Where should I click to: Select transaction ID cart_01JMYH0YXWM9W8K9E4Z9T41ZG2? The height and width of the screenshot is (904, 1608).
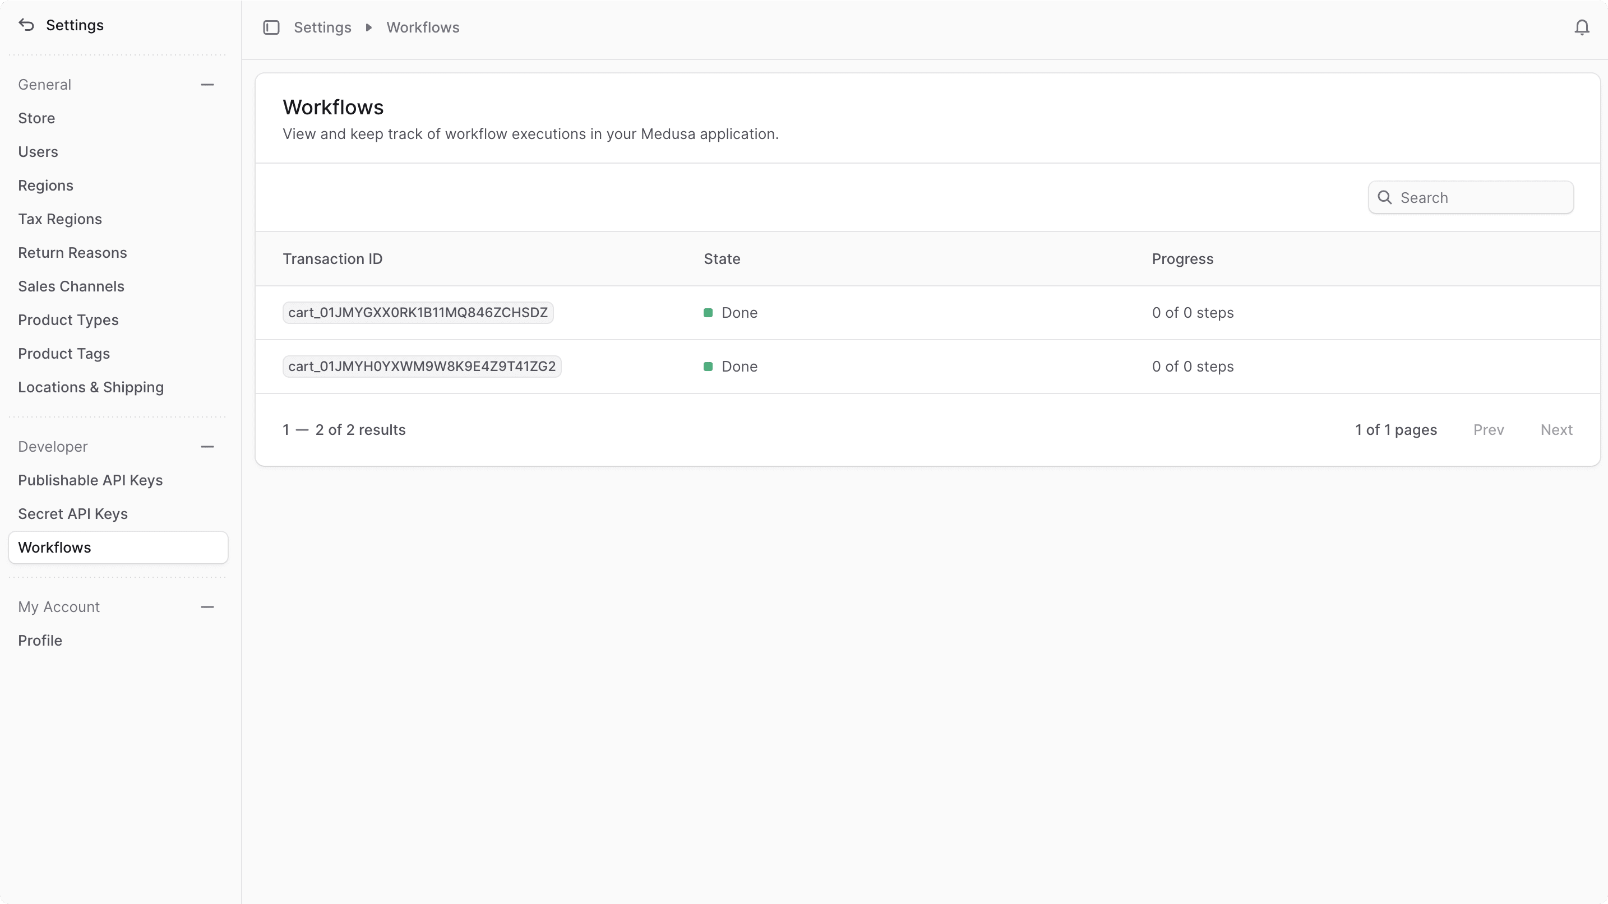point(422,366)
